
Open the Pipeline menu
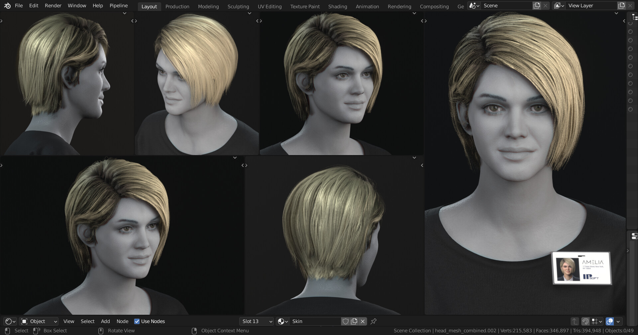(119, 6)
